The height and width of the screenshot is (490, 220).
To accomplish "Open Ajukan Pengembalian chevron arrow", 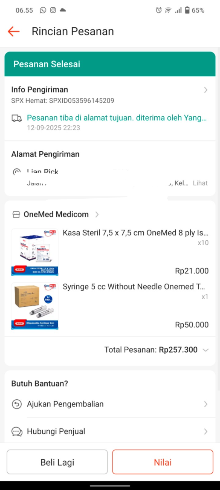I will tap(206, 404).
